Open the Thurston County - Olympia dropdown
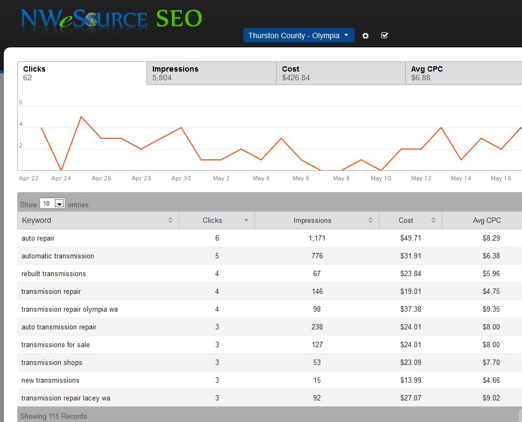 (299, 36)
